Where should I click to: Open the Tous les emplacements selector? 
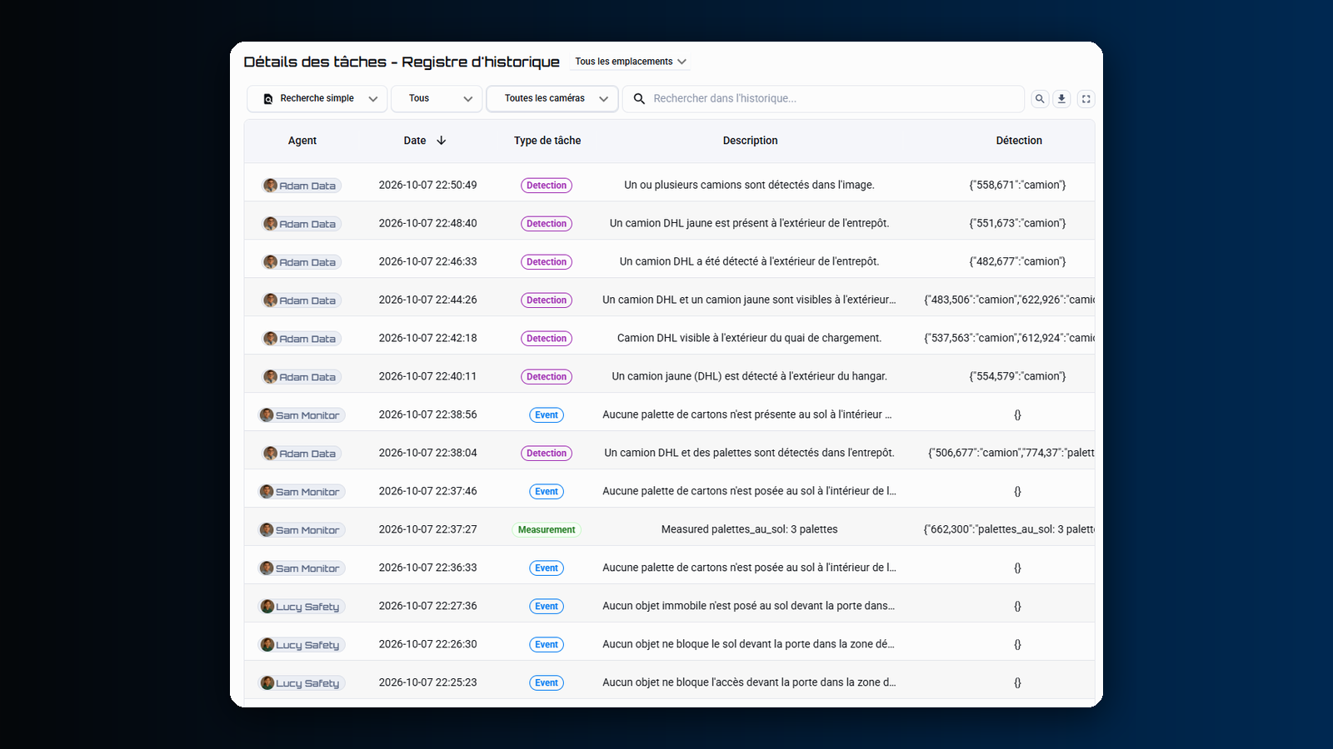tap(631, 62)
